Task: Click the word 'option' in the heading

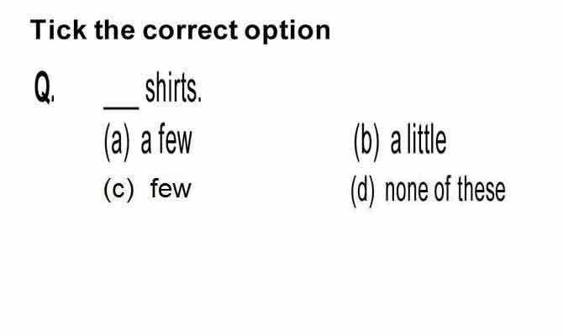Action: coord(287,31)
